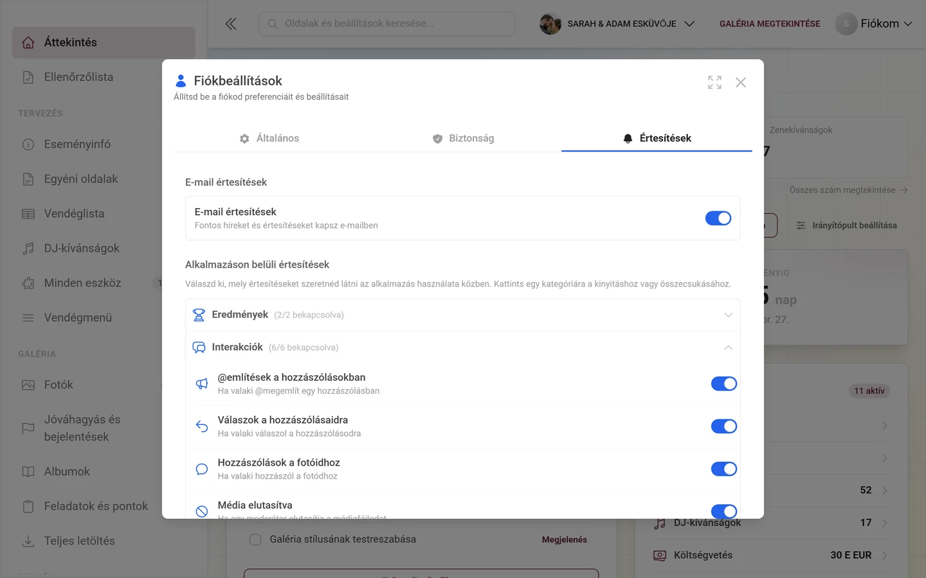Viewport: 926px width, 578px height.
Task: Toggle E-mail értesítések switch off
Action: (718, 218)
